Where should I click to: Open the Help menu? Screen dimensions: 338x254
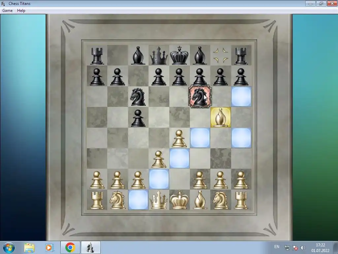click(x=21, y=11)
